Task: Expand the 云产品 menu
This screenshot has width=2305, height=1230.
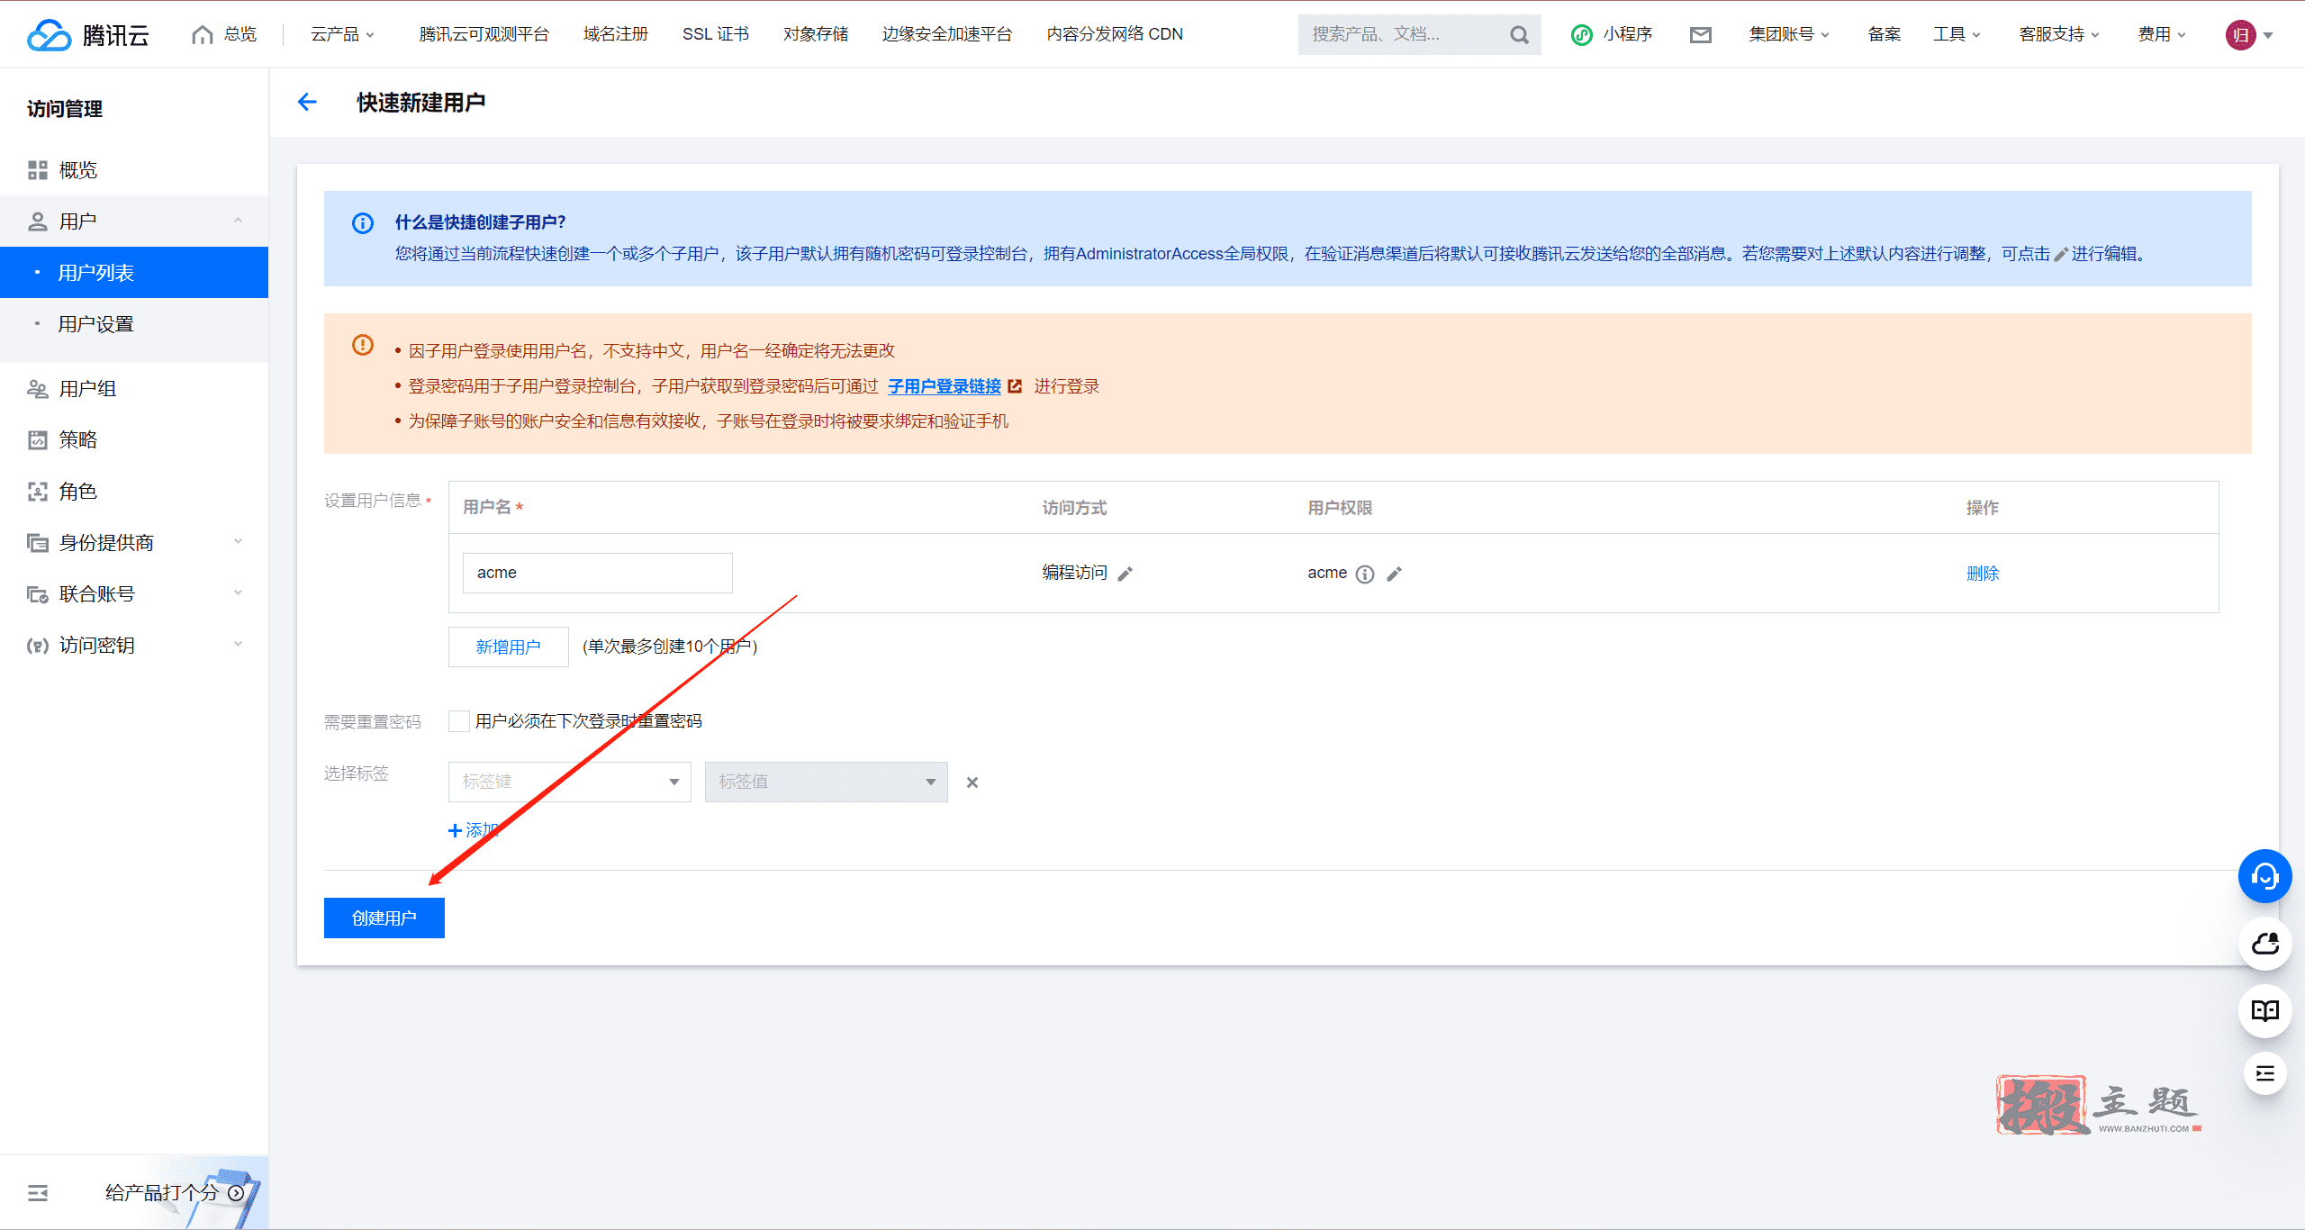Action: 342,34
